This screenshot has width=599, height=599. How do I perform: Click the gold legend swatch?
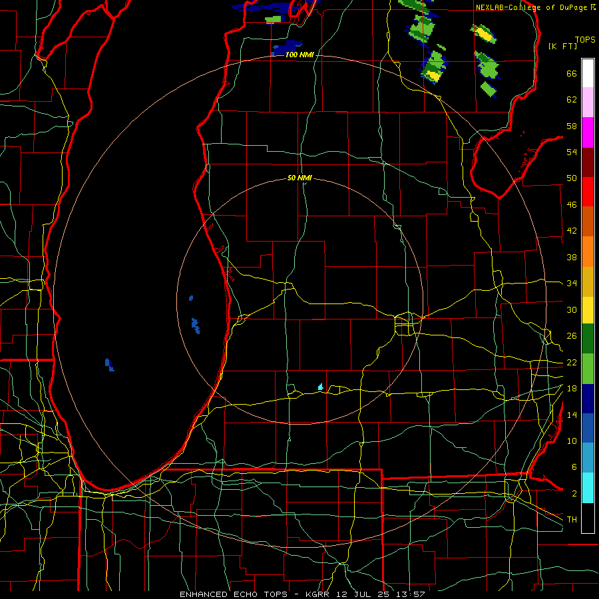pos(588,282)
